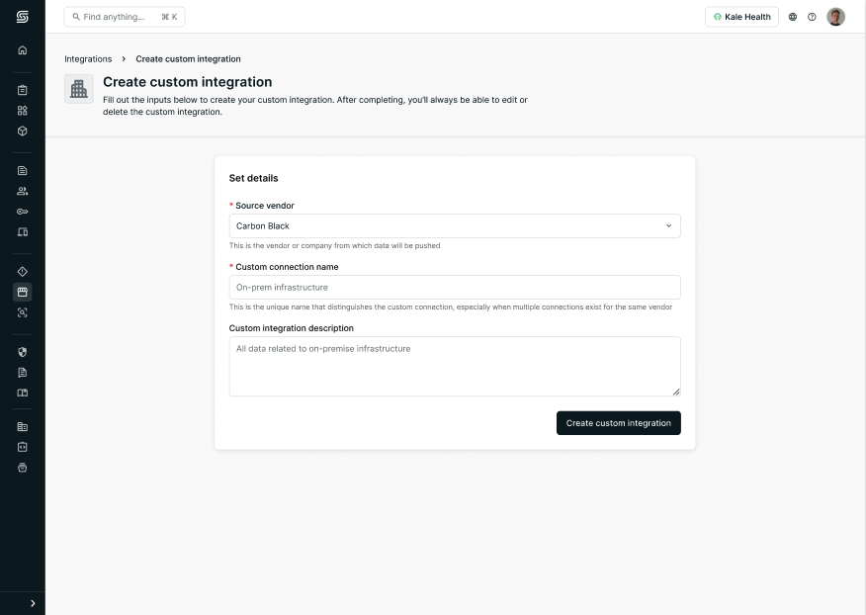Screen dimensions: 866x615
Task: Open the shield icon in sidebar
Action: click(x=22, y=352)
